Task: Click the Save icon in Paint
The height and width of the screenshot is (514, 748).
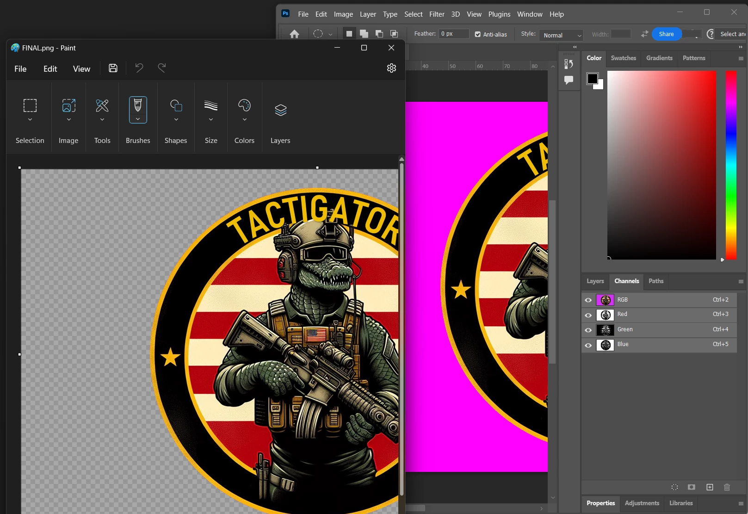Action: pos(113,68)
